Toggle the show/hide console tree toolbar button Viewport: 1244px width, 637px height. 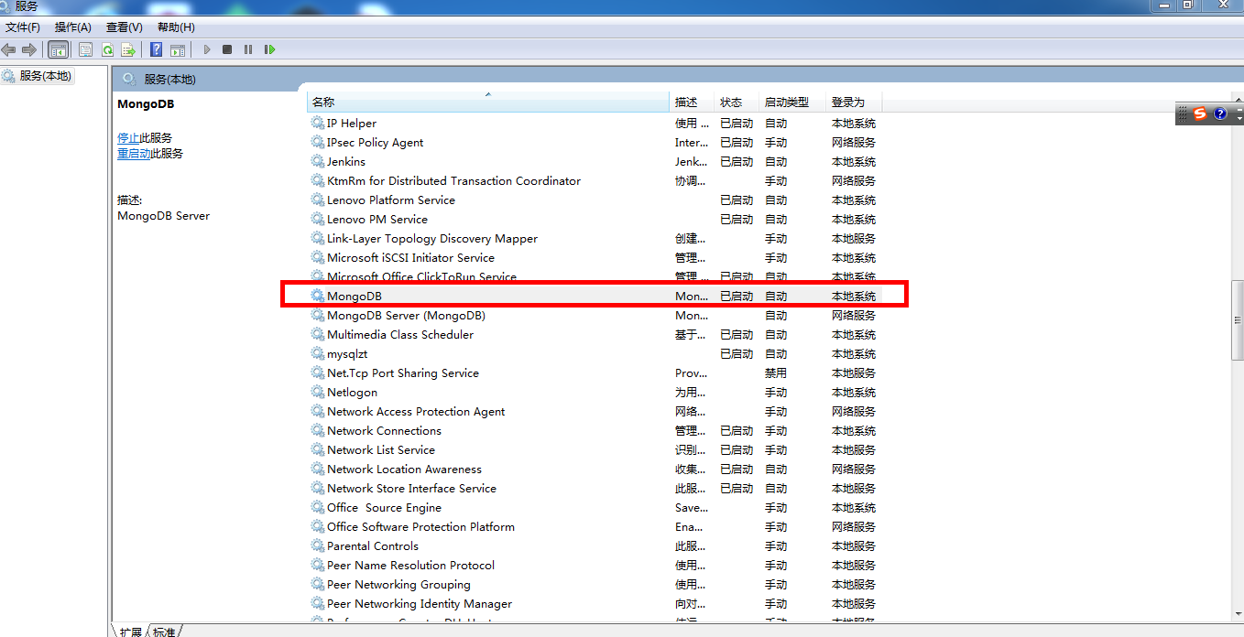coord(58,49)
